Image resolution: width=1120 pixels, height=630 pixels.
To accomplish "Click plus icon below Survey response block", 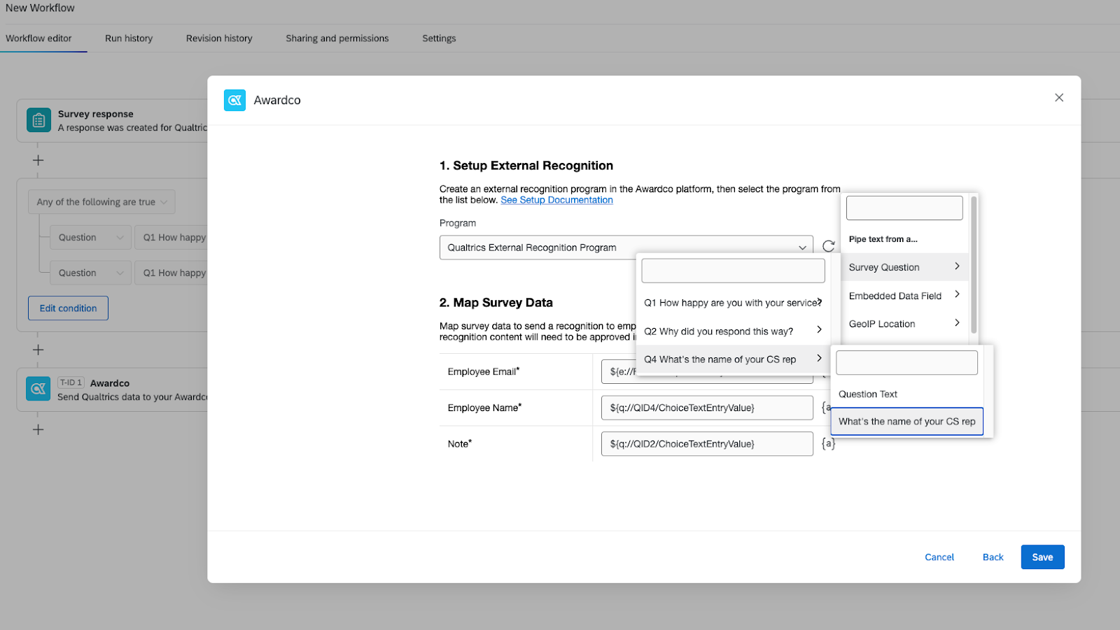I will coord(38,161).
